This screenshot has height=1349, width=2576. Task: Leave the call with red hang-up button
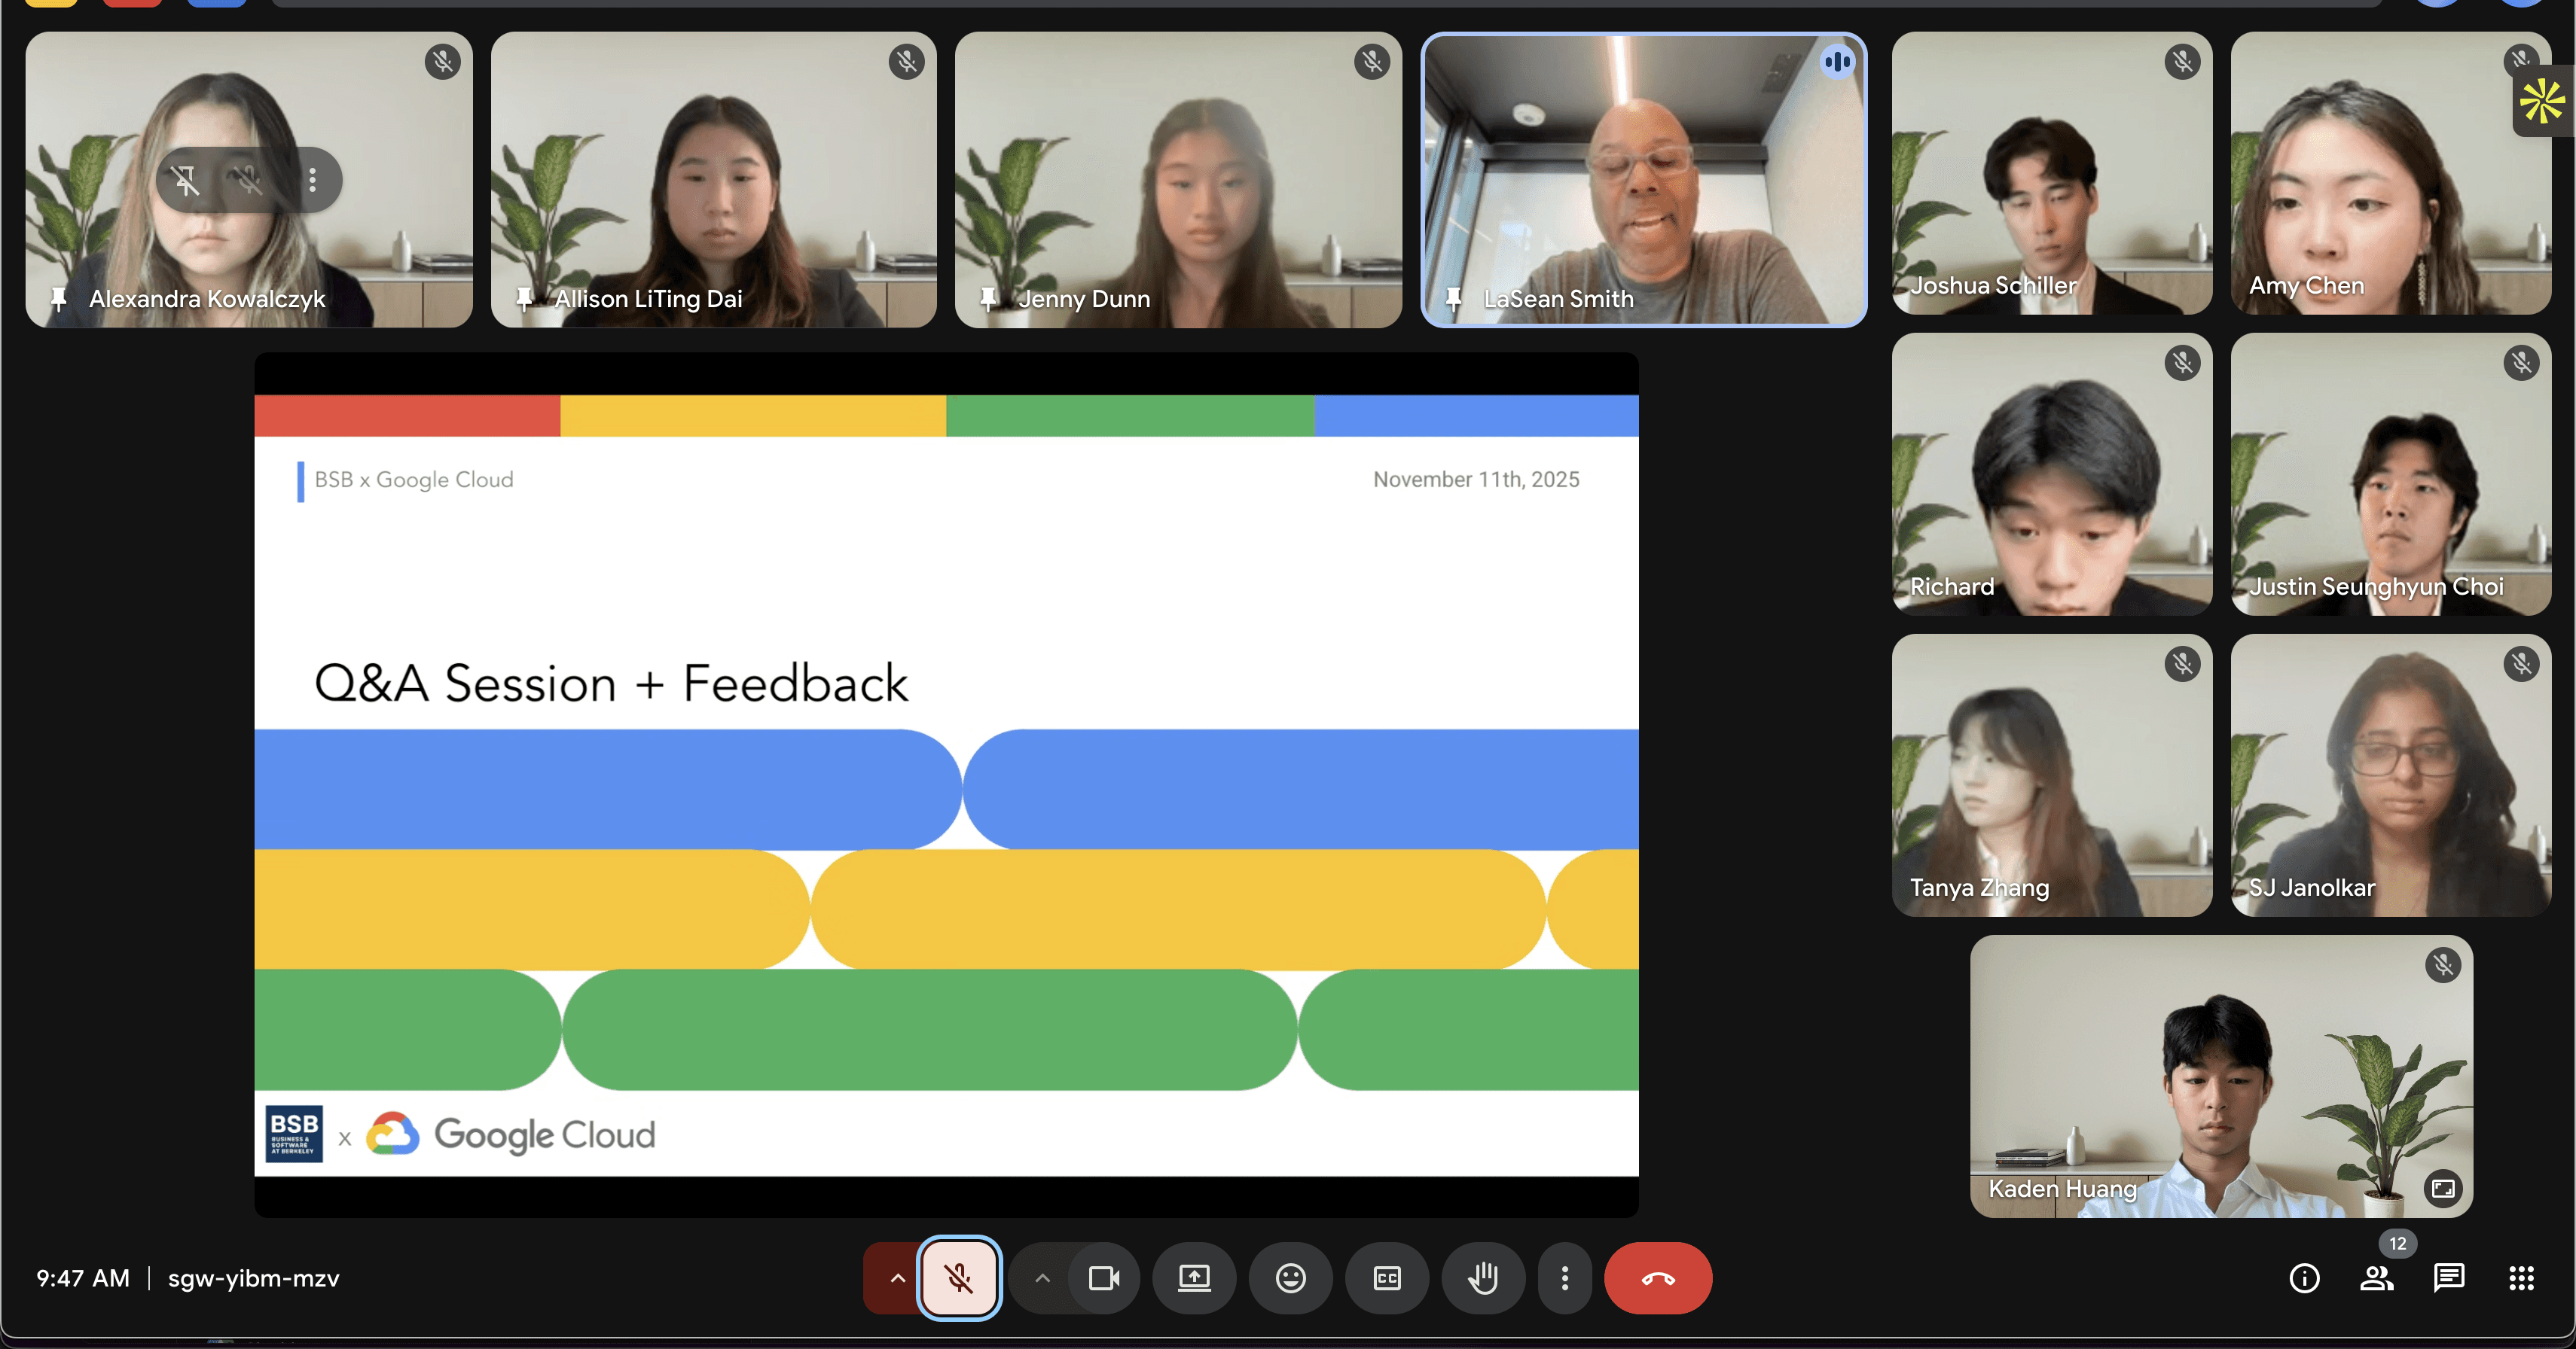coord(1657,1278)
